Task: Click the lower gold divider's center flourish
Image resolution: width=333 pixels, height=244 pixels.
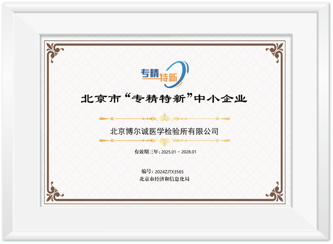Action: click(x=164, y=141)
